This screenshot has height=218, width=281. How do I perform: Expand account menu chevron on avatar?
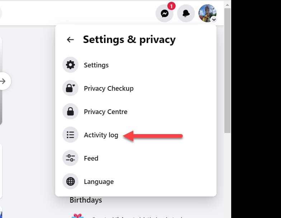[x=214, y=19]
